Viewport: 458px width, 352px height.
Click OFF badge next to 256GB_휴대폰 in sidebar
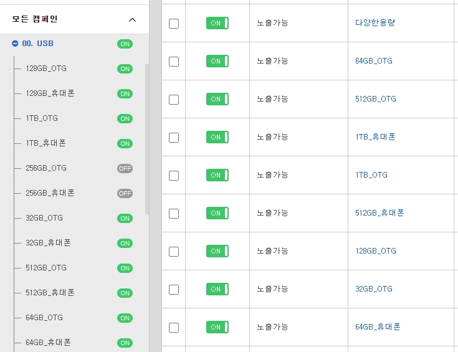(x=125, y=193)
